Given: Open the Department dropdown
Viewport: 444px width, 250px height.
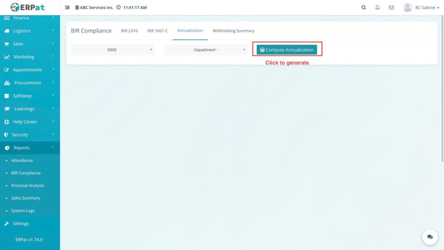Looking at the screenshot, I should [x=205, y=50].
